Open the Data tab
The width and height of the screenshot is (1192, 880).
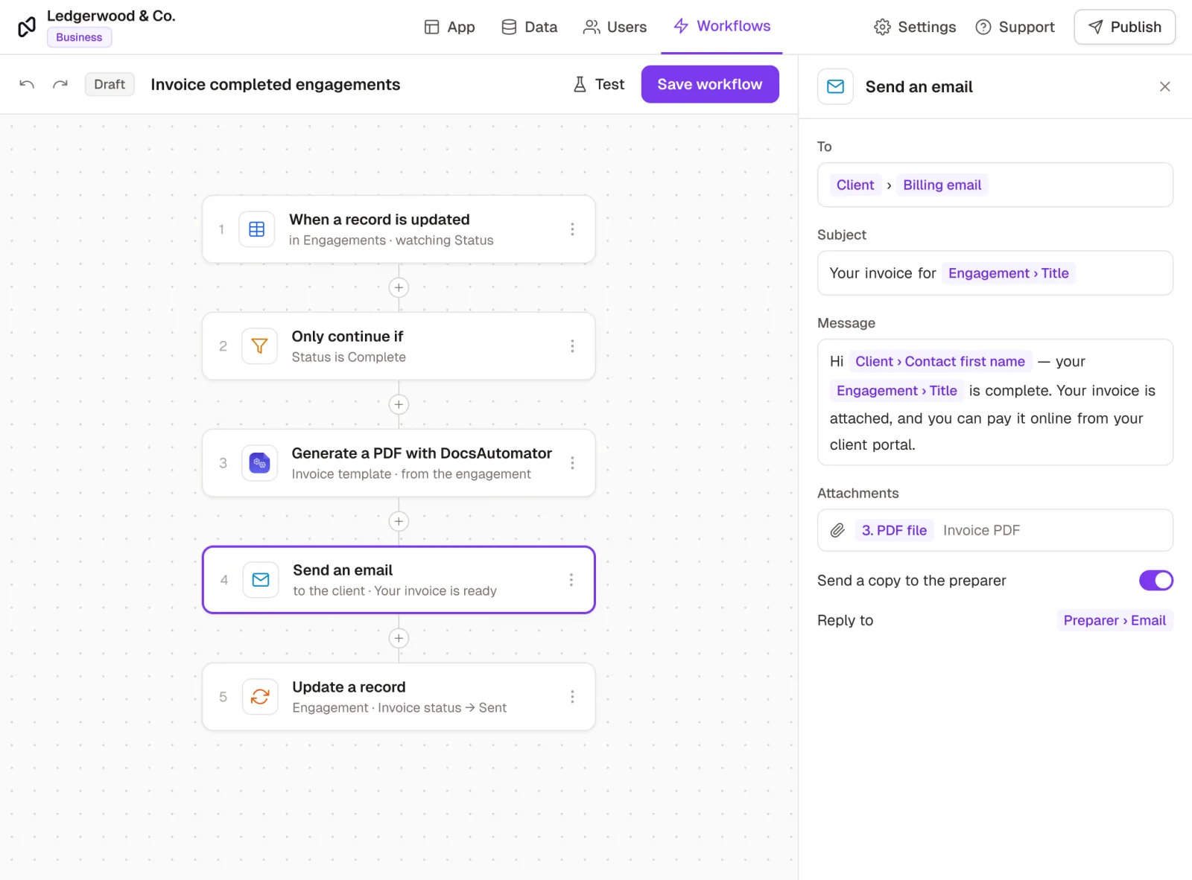tap(530, 27)
